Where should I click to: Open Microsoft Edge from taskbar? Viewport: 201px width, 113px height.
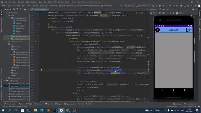tap(42, 110)
